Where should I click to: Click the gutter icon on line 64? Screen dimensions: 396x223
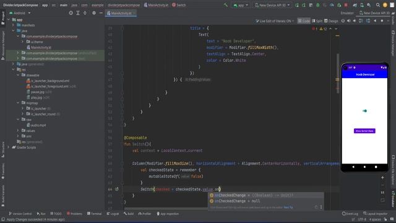[x=117, y=189]
